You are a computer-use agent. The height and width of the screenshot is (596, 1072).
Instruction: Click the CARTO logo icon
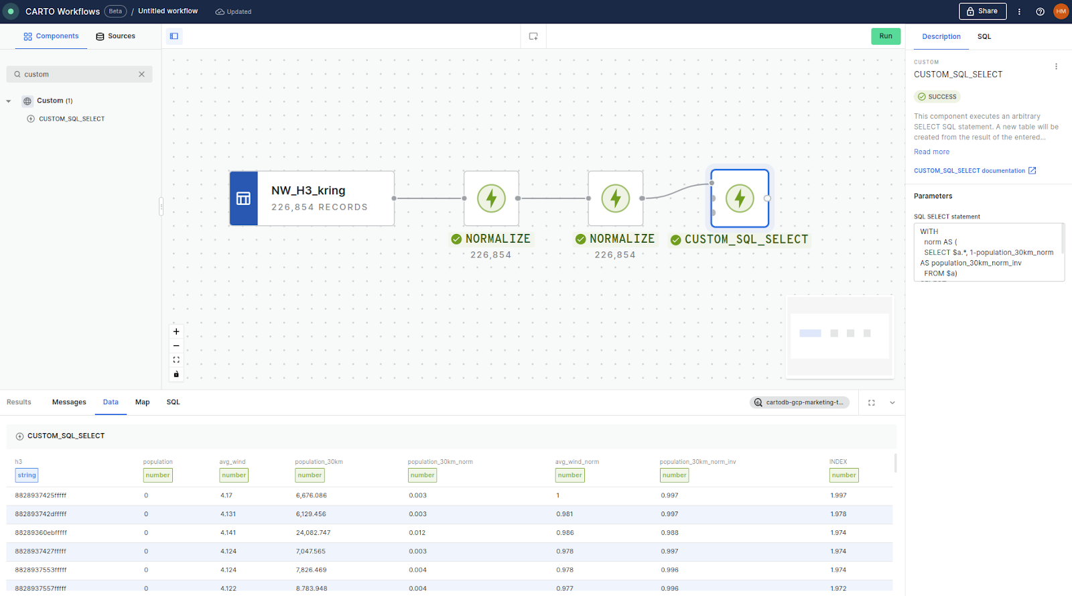[x=11, y=11]
